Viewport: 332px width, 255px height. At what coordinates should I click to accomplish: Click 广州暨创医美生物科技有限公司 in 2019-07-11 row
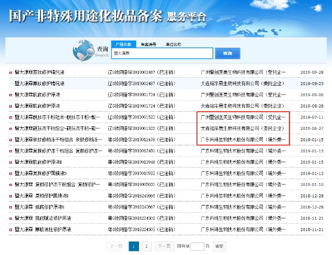tap(243, 117)
